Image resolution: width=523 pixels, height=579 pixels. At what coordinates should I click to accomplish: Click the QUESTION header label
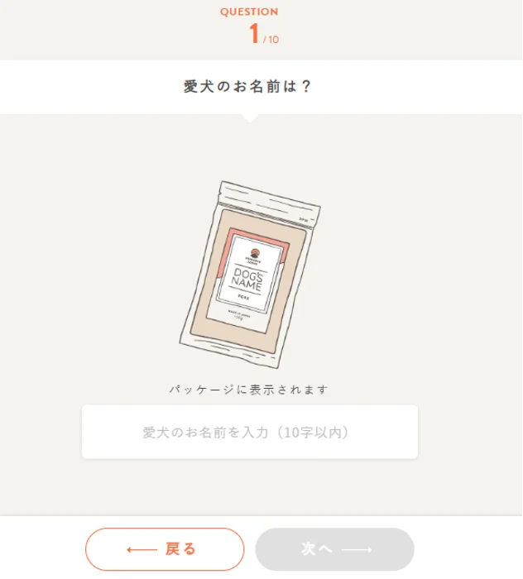pos(249,12)
